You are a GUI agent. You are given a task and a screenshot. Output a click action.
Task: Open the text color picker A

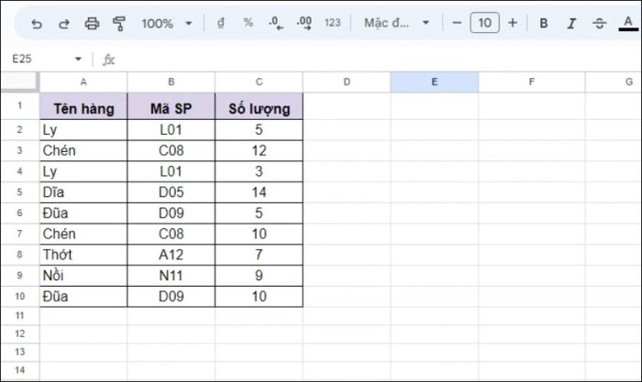(628, 23)
